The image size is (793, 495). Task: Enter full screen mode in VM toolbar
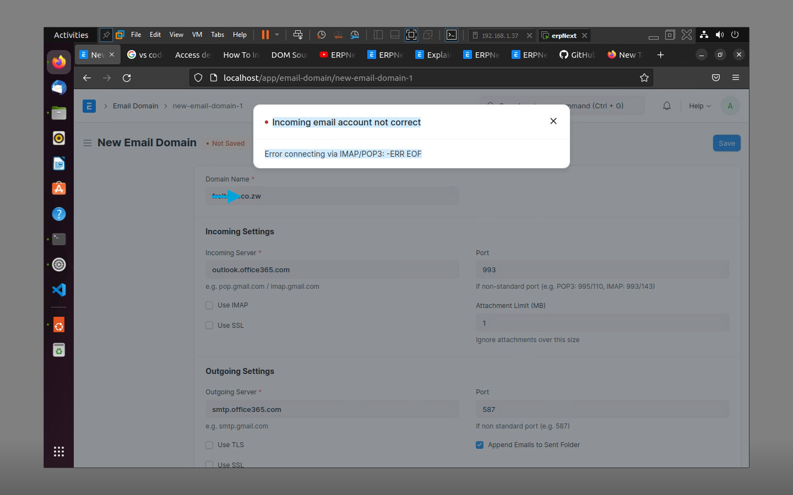click(411, 35)
